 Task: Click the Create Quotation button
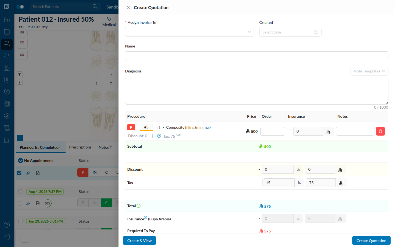tap(371, 240)
